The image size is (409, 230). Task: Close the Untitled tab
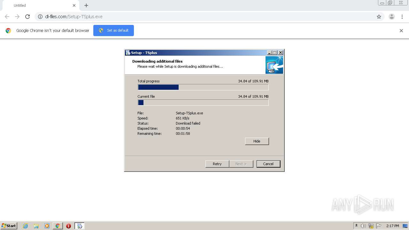(x=74, y=5)
